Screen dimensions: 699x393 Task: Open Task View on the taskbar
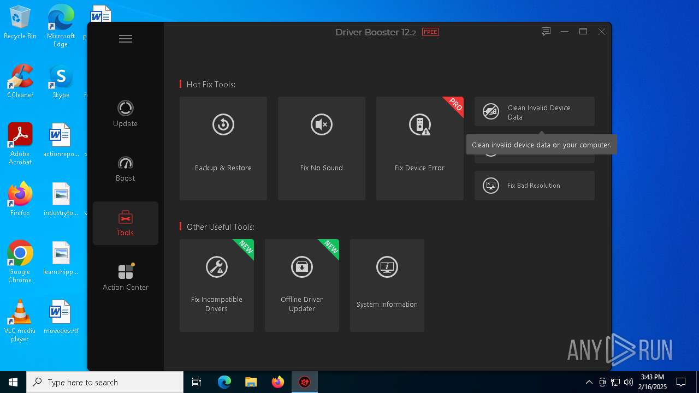197,382
